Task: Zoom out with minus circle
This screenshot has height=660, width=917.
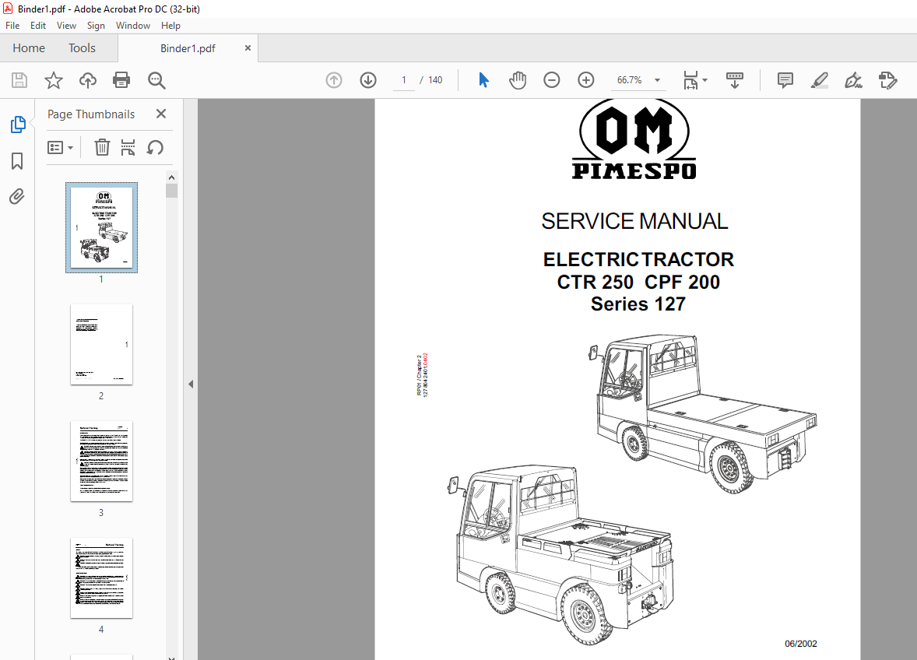Action: [x=551, y=80]
